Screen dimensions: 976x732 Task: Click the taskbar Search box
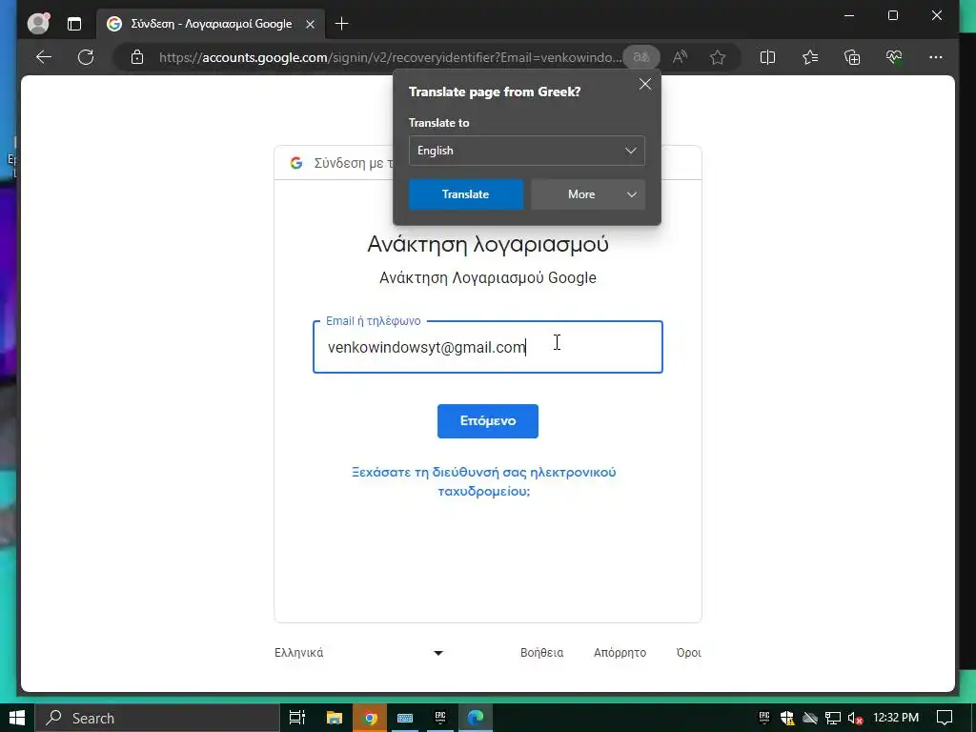(x=157, y=718)
